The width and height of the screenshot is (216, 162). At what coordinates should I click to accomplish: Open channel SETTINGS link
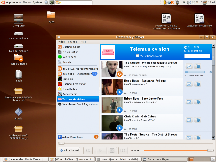tap(193, 47)
